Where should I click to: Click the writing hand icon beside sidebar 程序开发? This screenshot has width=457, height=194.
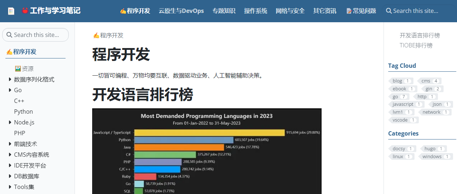(9, 52)
